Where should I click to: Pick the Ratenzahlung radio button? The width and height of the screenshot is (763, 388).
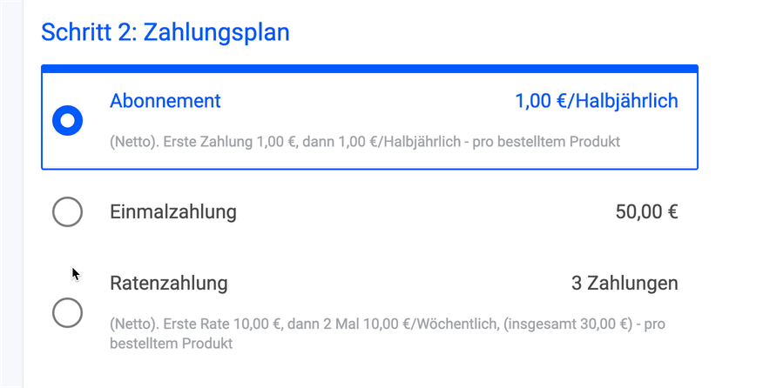(68, 312)
